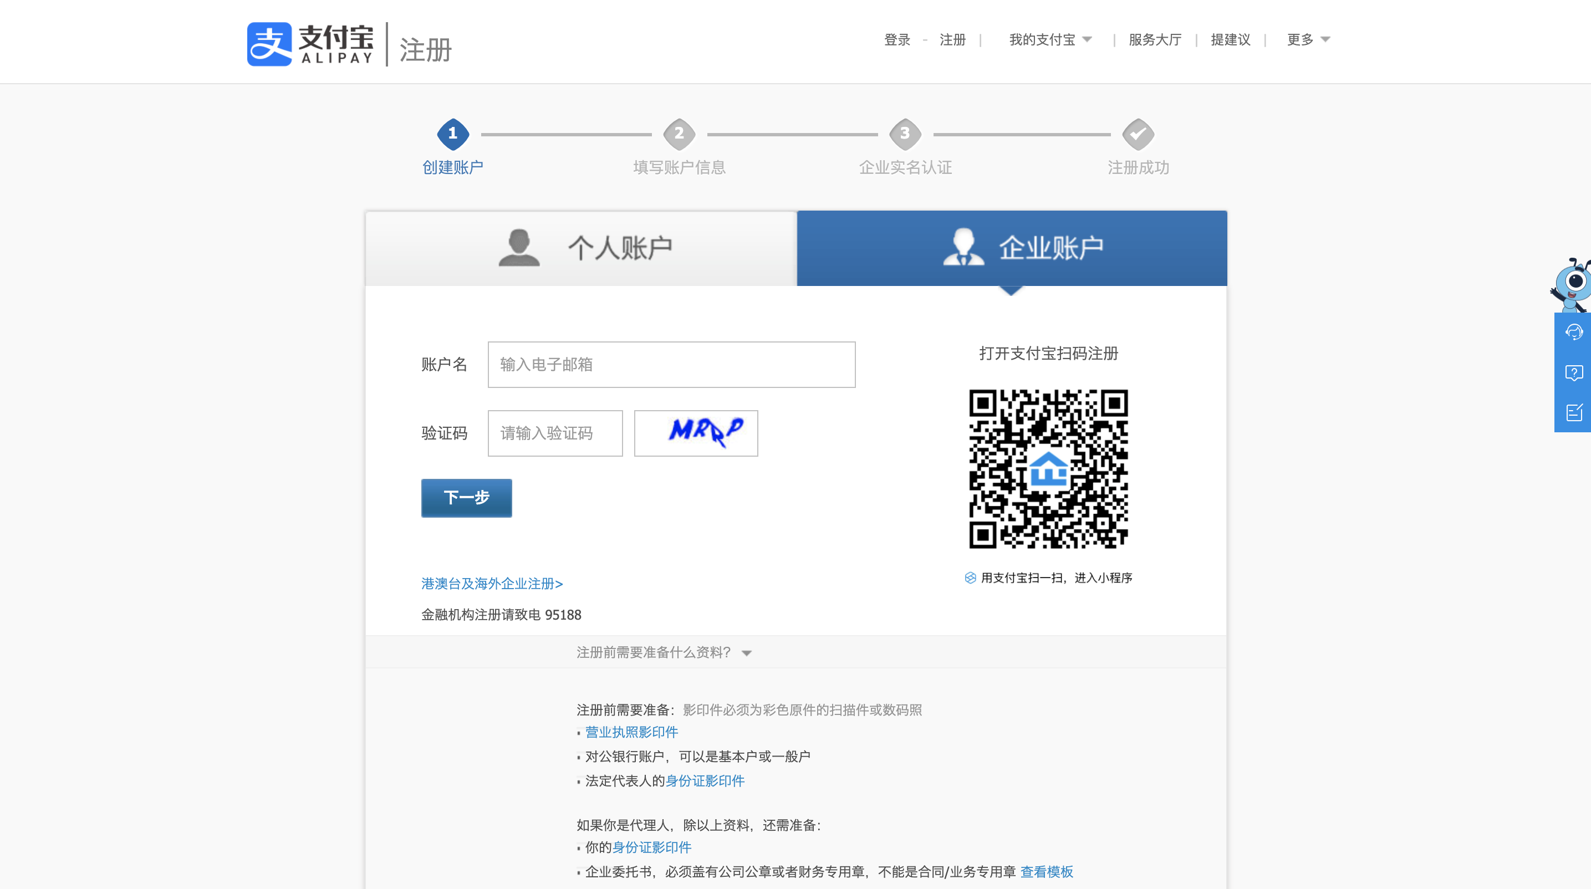Viewport: 1591px width, 889px height.
Task: Click the feedback edit icon in sidebar
Action: (x=1574, y=412)
